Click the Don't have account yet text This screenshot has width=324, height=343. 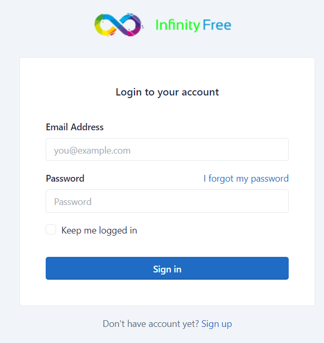tap(151, 324)
